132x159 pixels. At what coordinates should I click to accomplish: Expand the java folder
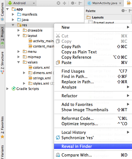[13, 20]
